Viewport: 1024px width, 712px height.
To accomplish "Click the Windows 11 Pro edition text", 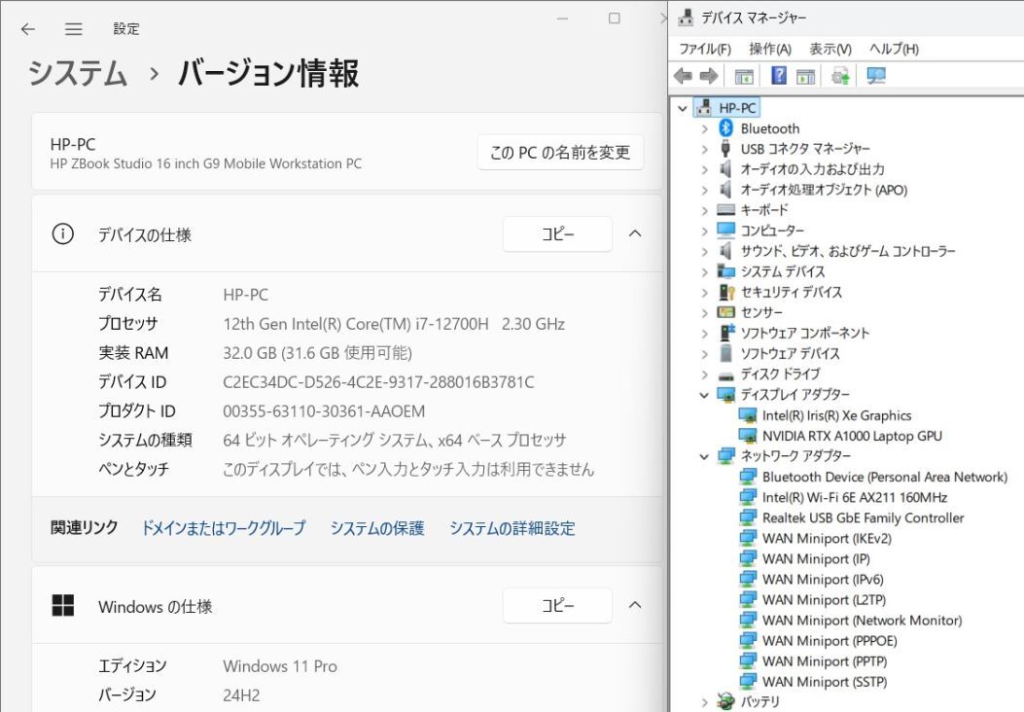I will pyautogui.click(x=280, y=666).
